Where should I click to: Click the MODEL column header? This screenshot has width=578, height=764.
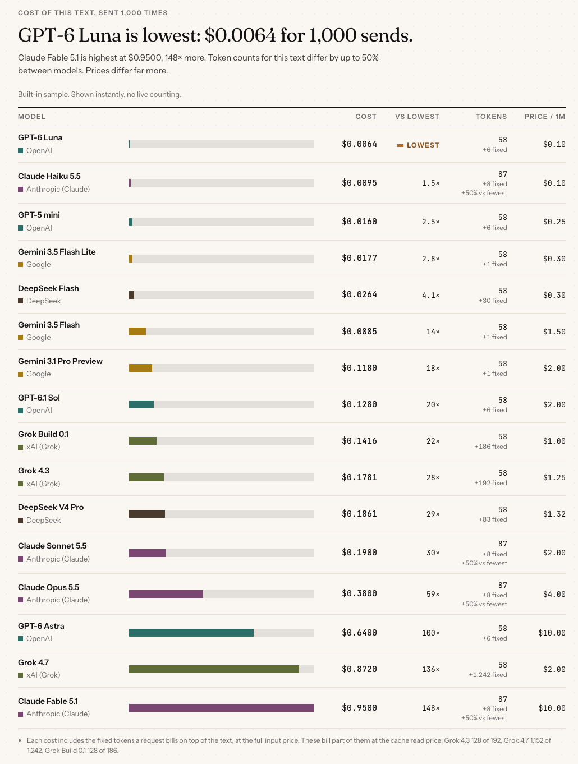[x=31, y=117]
